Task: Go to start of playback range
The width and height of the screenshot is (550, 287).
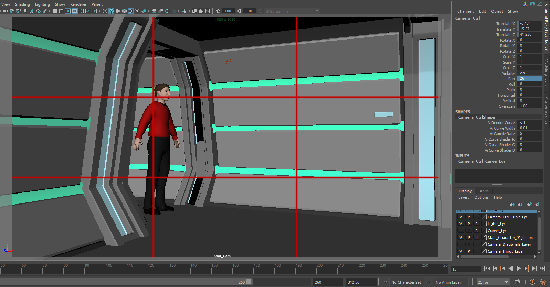Action: 487,268
